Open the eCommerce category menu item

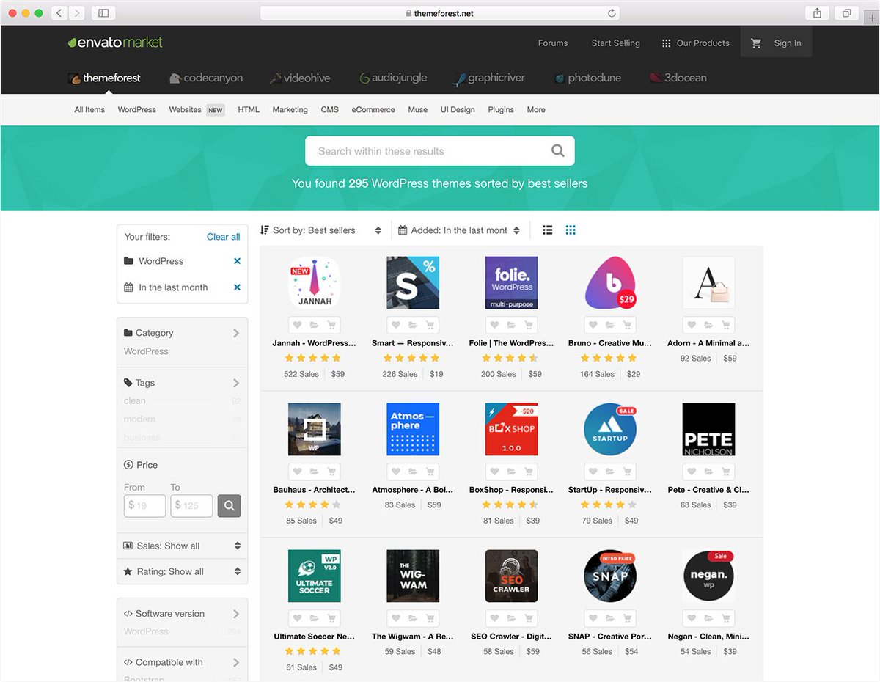tap(373, 110)
